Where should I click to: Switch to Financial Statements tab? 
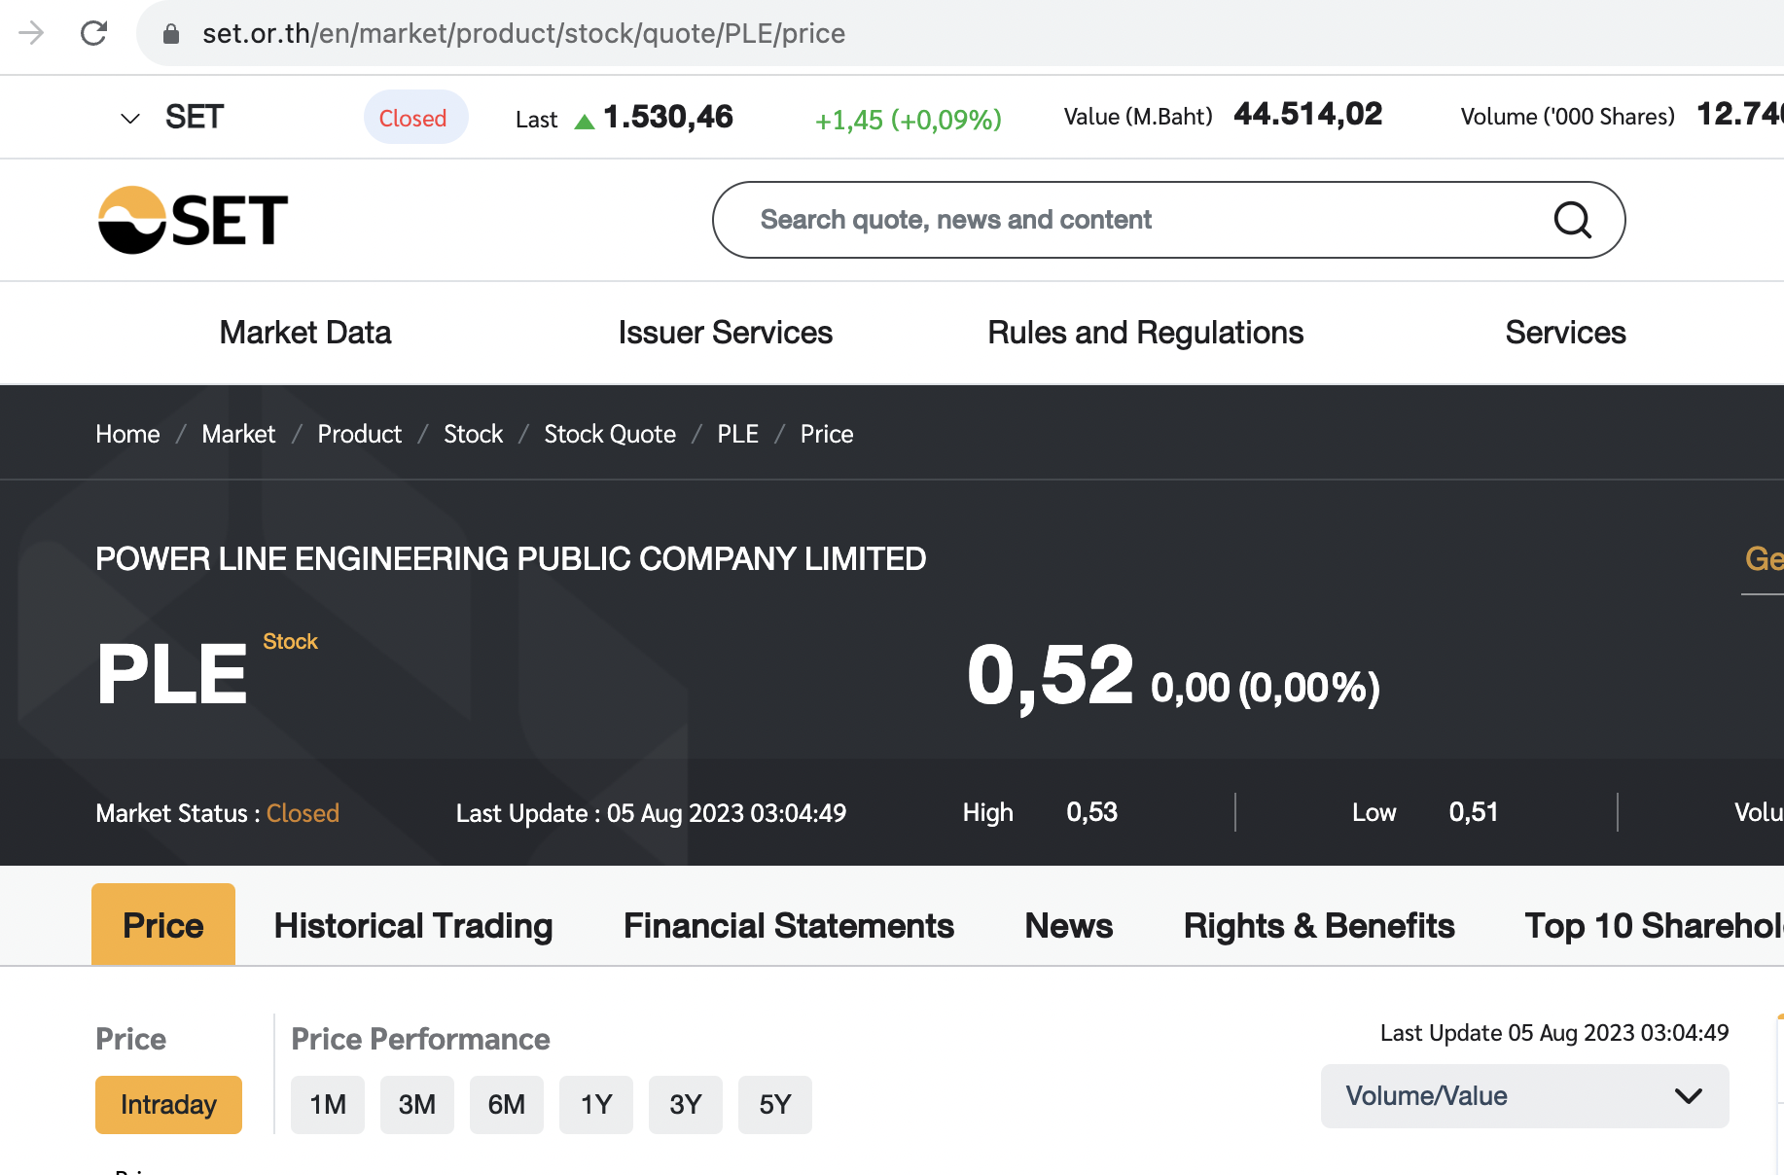pos(789,926)
